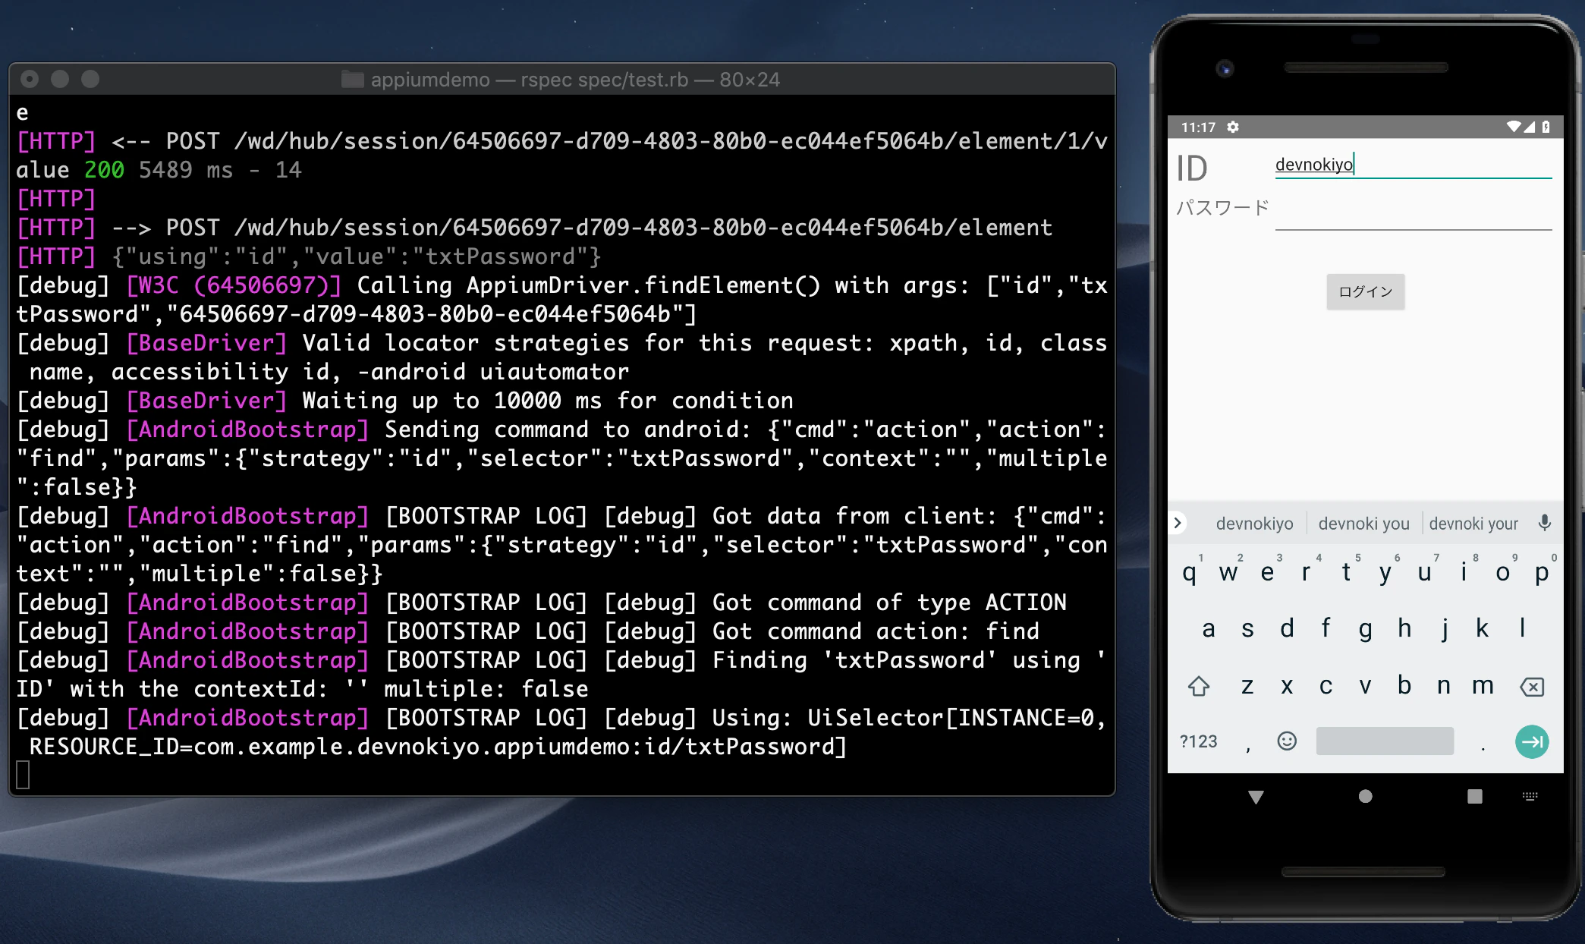
Task: Tap the settings gear in phone status bar
Action: click(1233, 127)
